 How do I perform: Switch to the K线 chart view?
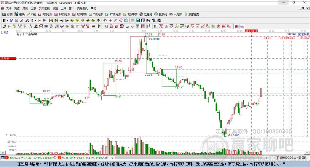pos(31,14)
